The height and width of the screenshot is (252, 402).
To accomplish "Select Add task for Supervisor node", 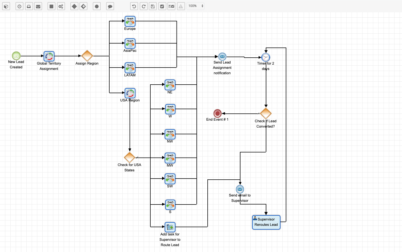I will click(170, 227).
